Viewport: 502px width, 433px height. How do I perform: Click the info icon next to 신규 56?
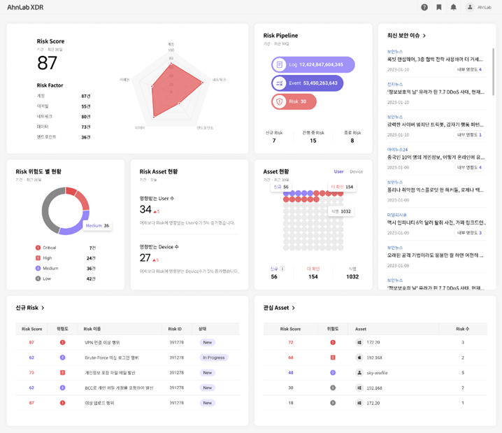[282, 269]
